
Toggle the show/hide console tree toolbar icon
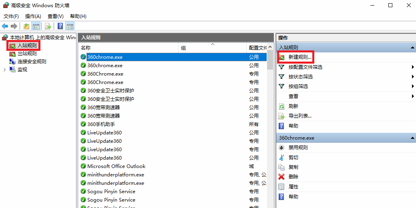(36, 26)
